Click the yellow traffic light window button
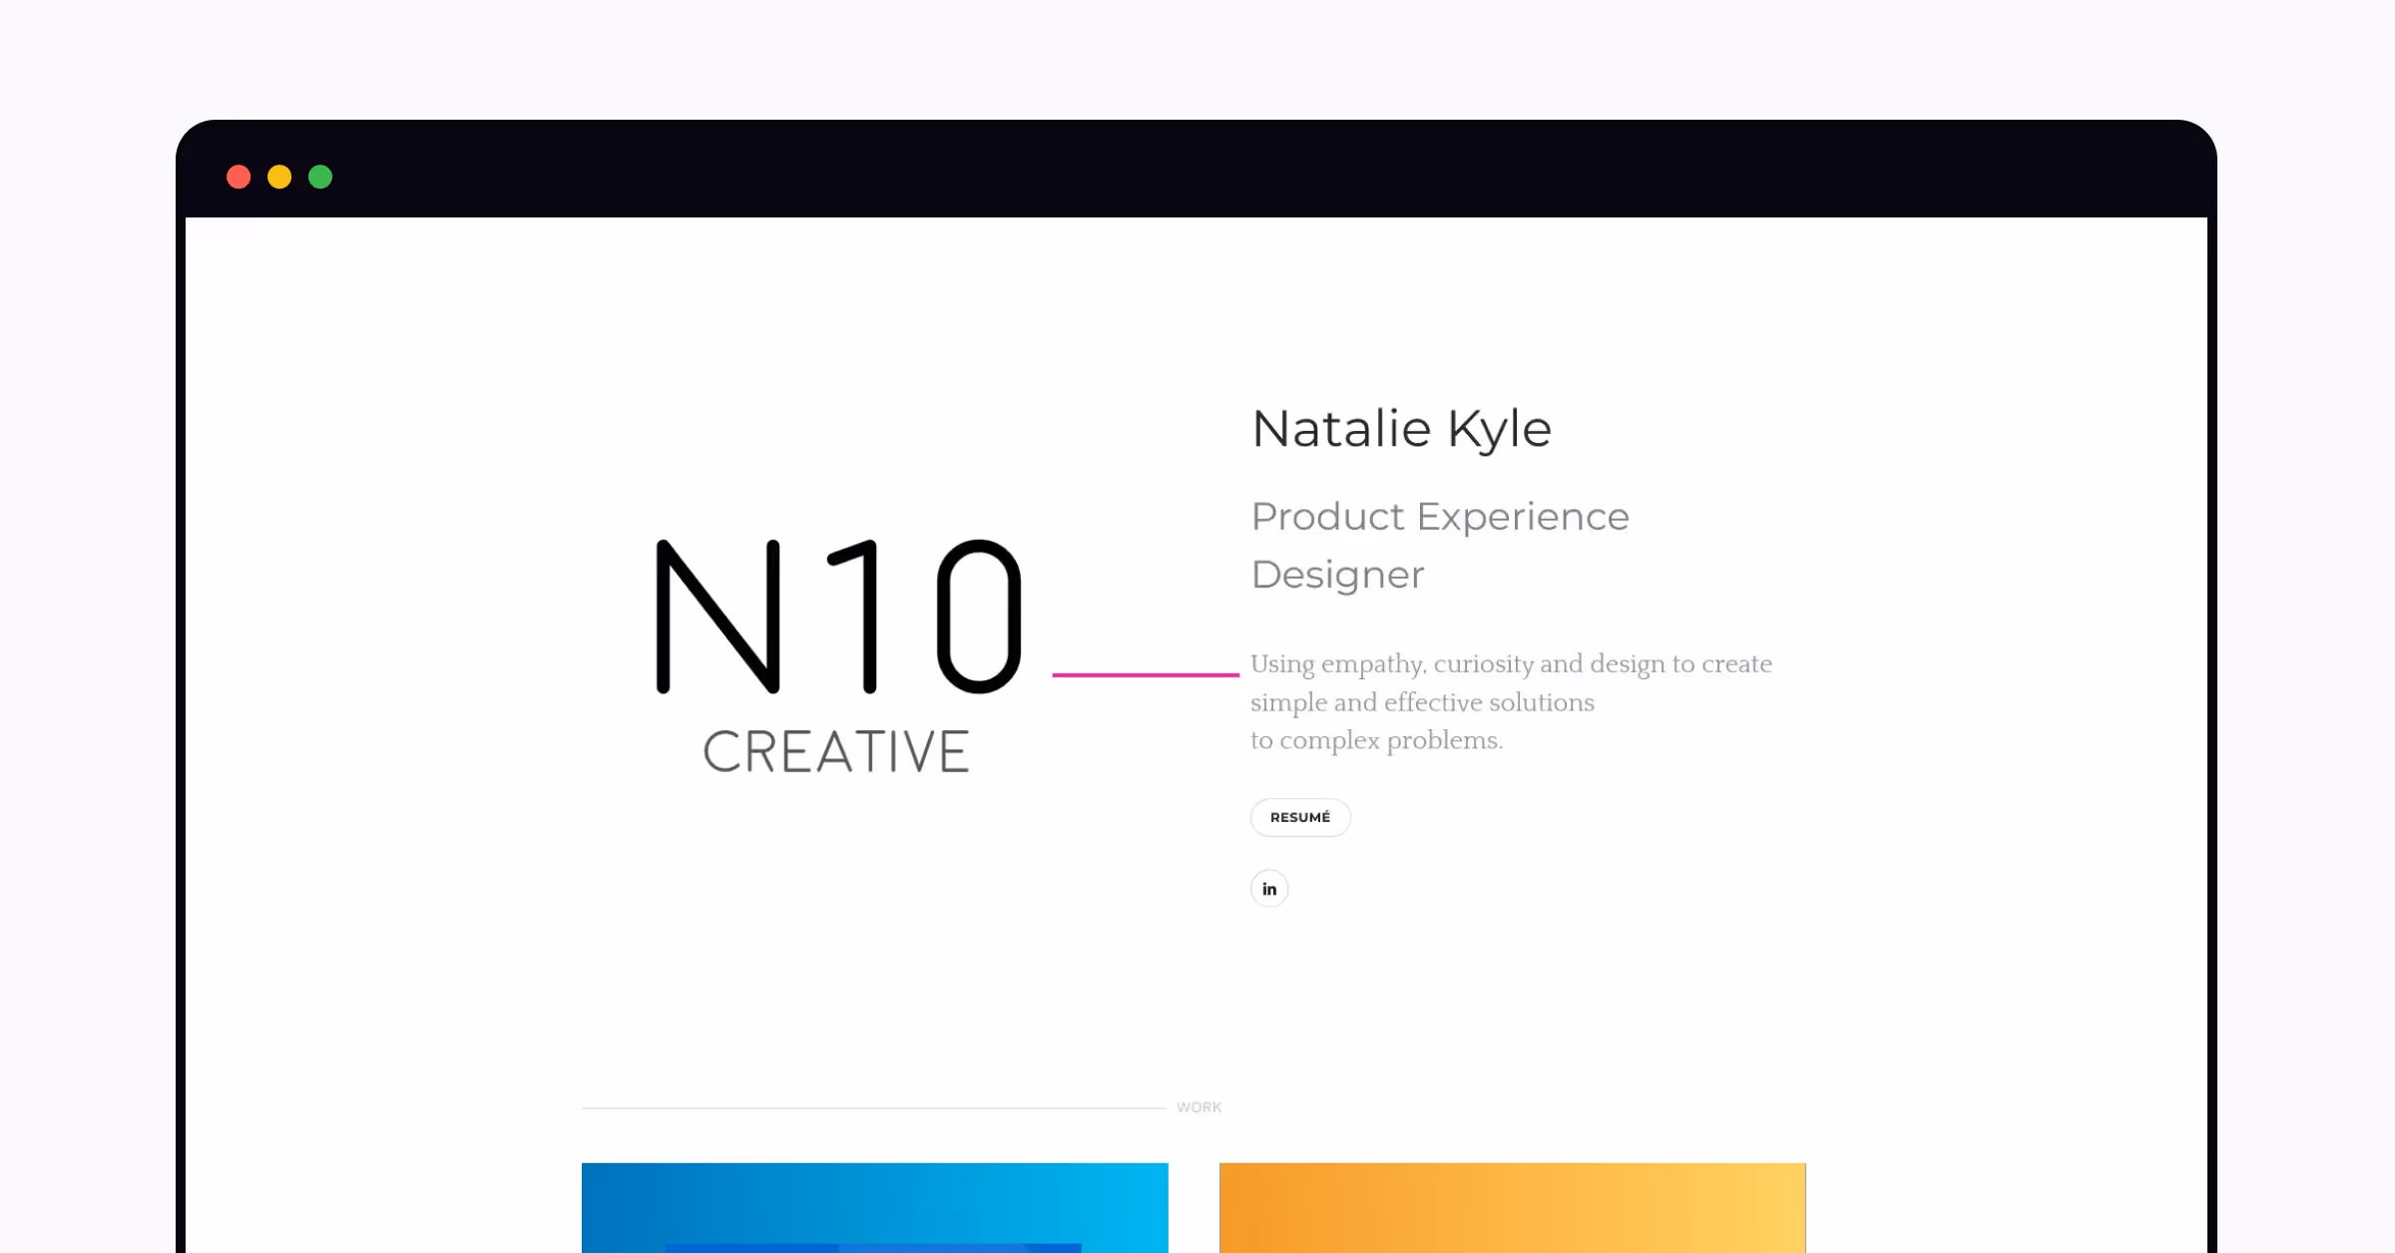Screen dimensions: 2395x1253 280,176
